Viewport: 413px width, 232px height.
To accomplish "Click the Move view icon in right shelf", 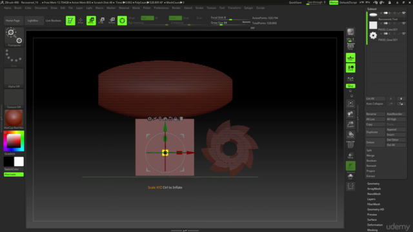I will pyautogui.click(x=350, y=114).
